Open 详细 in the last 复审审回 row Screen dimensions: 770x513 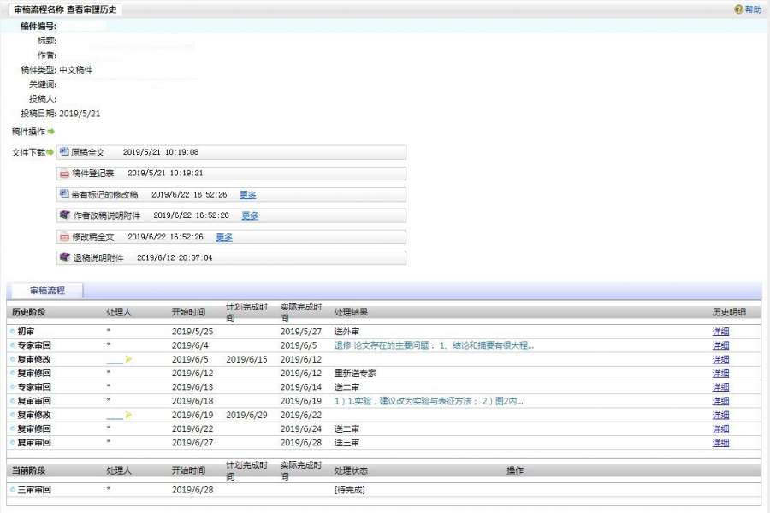720,443
